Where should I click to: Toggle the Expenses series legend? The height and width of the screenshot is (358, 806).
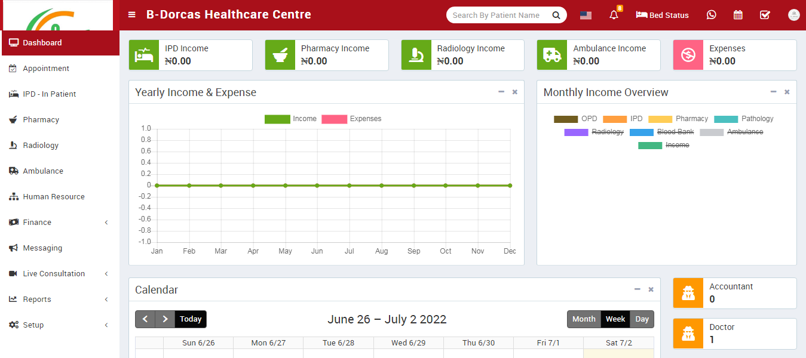(365, 119)
